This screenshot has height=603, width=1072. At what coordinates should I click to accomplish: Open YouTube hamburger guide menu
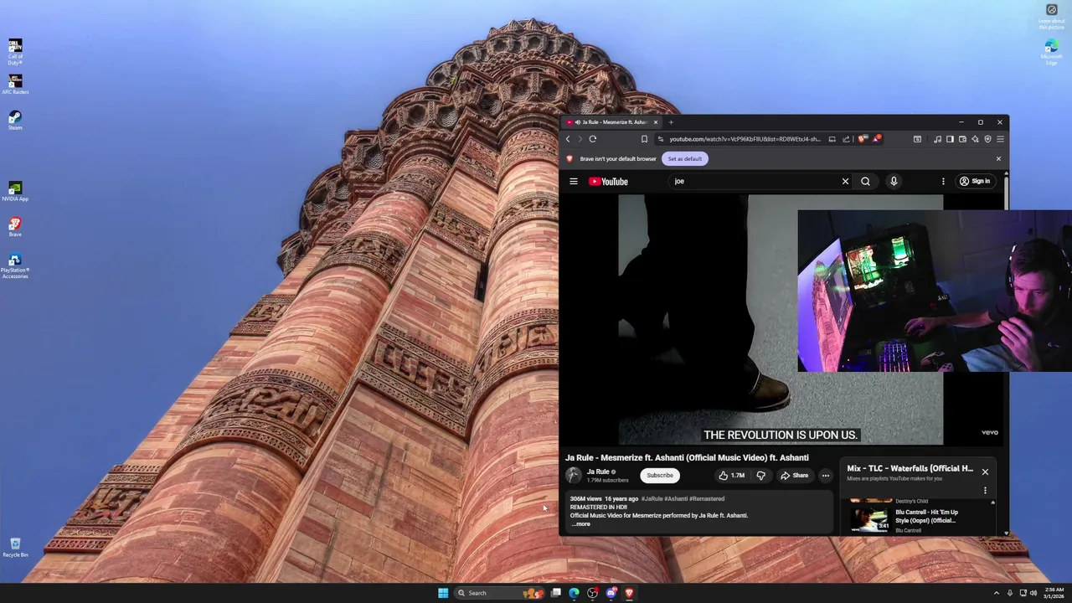click(x=574, y=181)
